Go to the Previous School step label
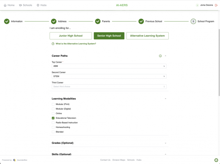Screen dimensions: 220x164 click(x=154, y=21)
